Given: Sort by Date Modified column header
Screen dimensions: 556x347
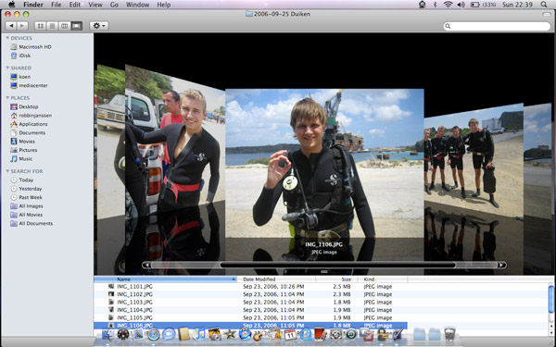Looking at the screenshot, I should pyautogui.click(x=276, y=279).
